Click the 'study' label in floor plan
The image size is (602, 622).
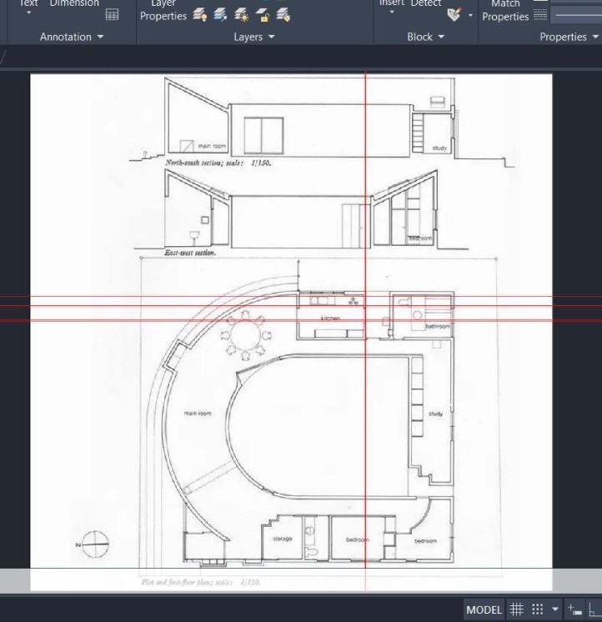point(435,414)
